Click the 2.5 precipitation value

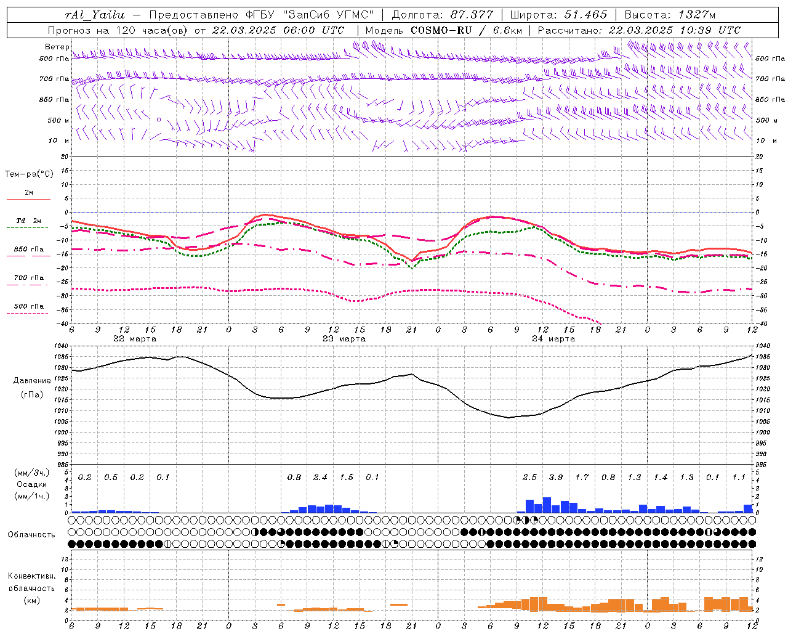(x=529, y=478)
